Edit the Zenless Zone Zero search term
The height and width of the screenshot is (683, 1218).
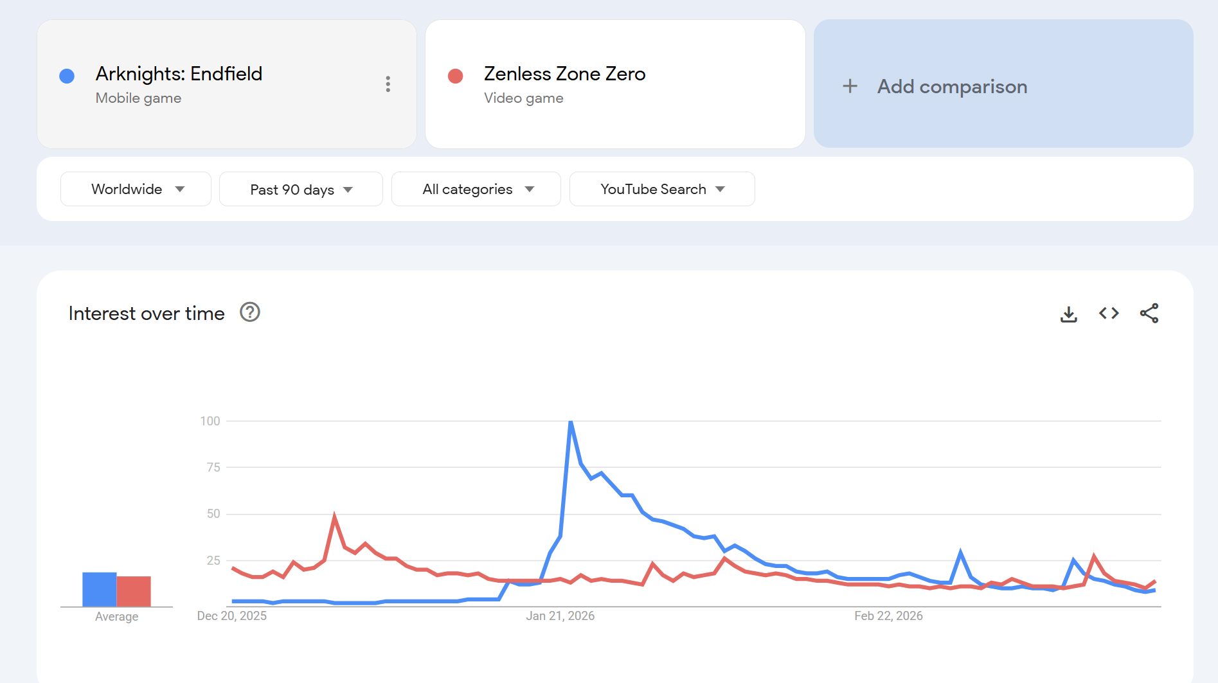tap(564, 75)
